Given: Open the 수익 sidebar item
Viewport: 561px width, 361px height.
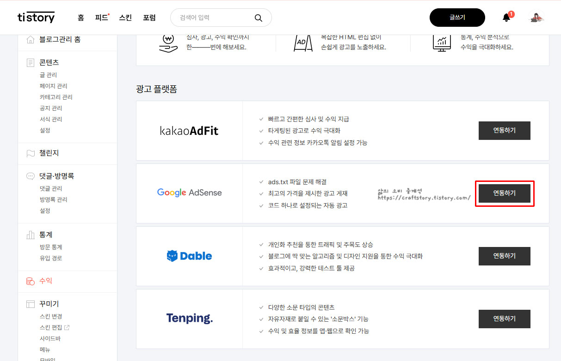Looking at the screenshot, I should 46,281.
